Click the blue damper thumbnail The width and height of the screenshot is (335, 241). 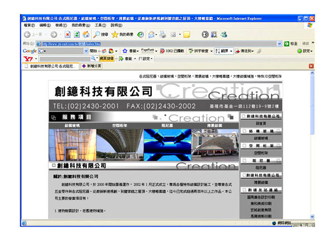pyautogui.click(x=167, y=145)
